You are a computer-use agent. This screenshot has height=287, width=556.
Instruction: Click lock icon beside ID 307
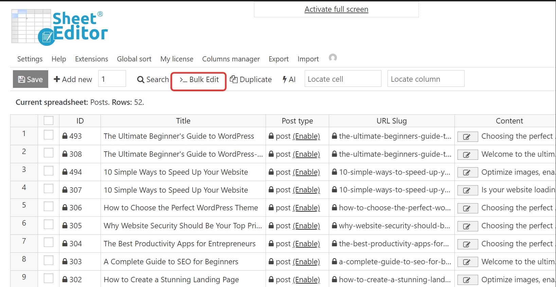click(65, 190)
